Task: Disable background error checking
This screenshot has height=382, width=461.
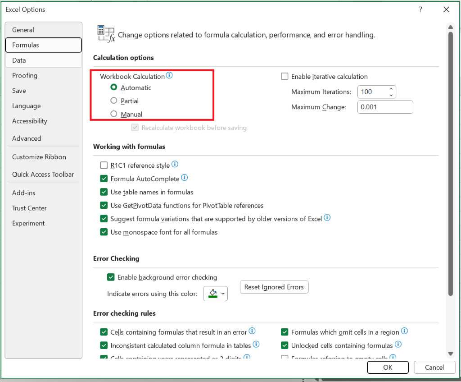Action: point(111,277)
